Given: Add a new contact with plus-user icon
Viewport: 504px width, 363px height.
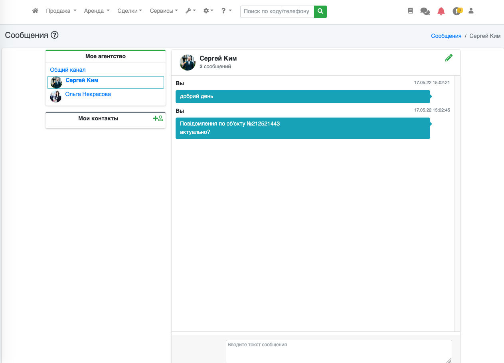Looking at the screenshot, I should (x=158, y=118).
